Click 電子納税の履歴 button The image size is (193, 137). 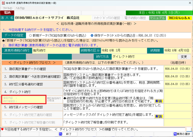point(135,18)
